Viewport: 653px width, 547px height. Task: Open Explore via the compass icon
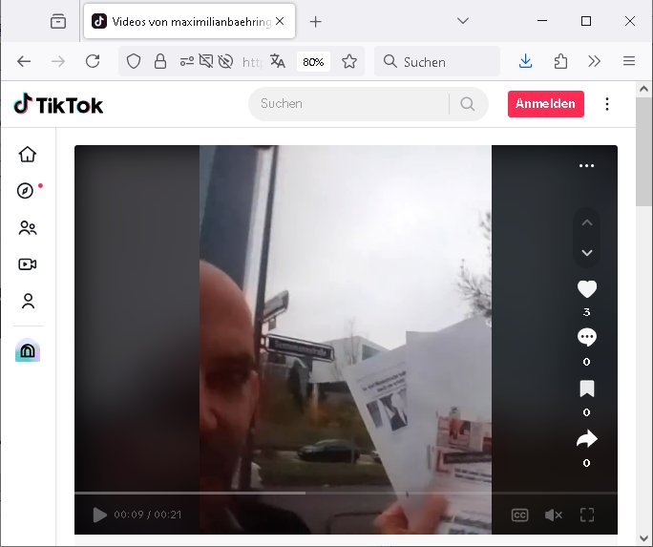25,191
